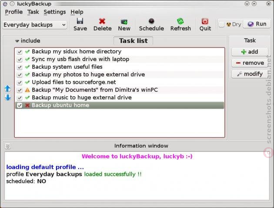The height and width of the screenshot is (208, 274).
Task: Collapse the include expander arrow
Action: [x=17, y=41]
